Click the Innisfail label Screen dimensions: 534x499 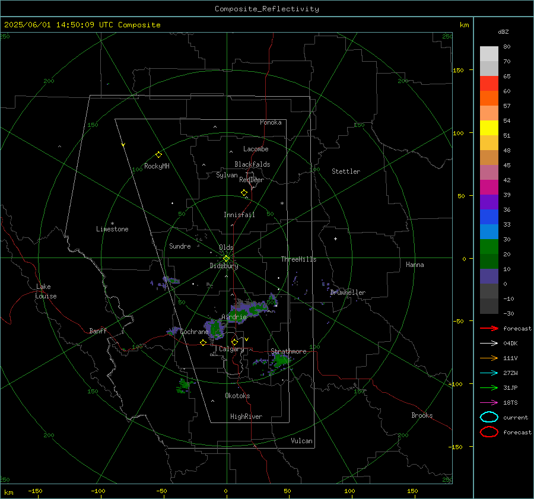click(239, 215)
